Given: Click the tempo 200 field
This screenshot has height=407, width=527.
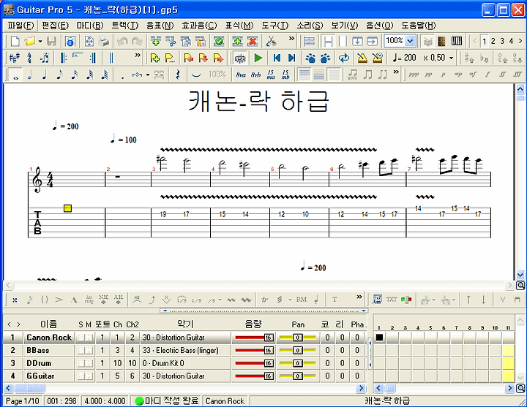Looking at the screenshot, I should [x=405, y=58].
